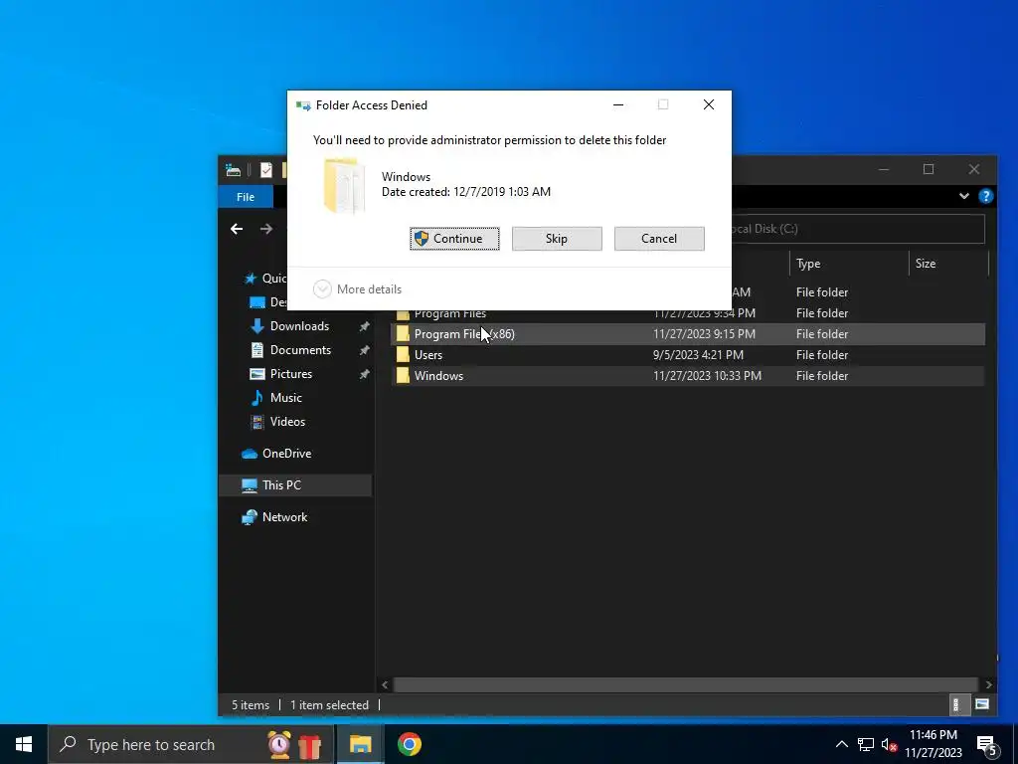Sort by the Size column header
This screenshot has height=764, width=1018.
point(947,263)
